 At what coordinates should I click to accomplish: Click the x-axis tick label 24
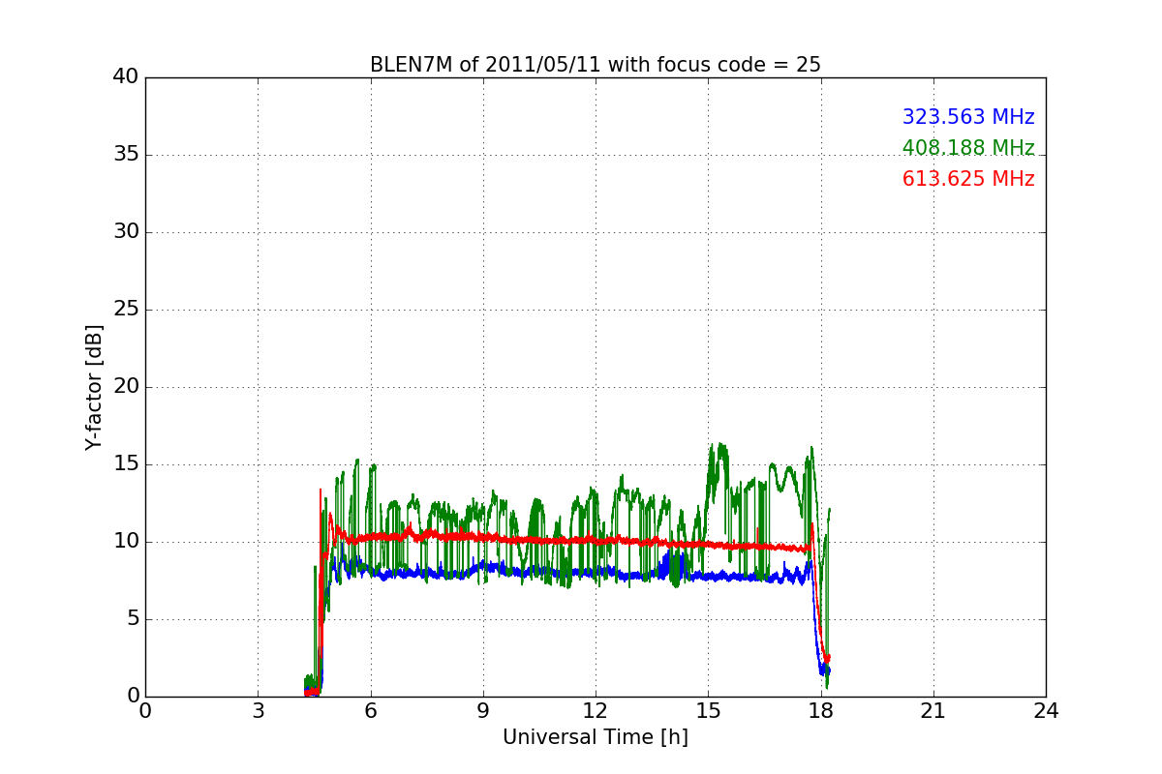coord(1046,711)
